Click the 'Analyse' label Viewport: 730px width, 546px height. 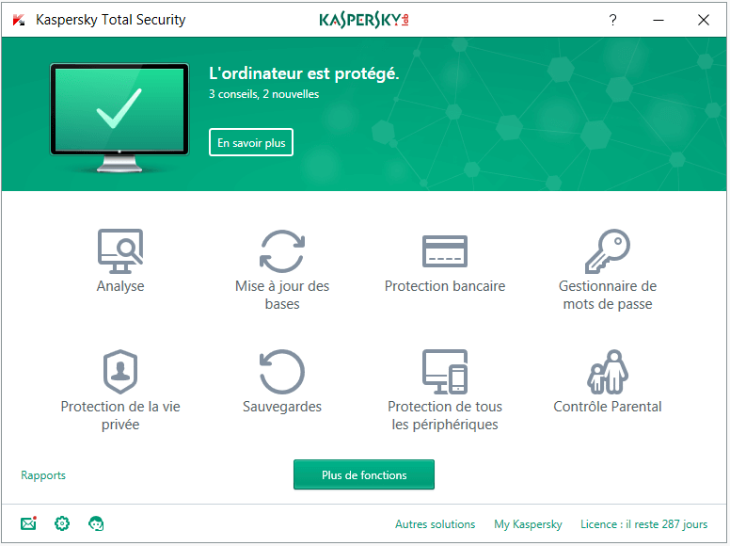point(120,286)
